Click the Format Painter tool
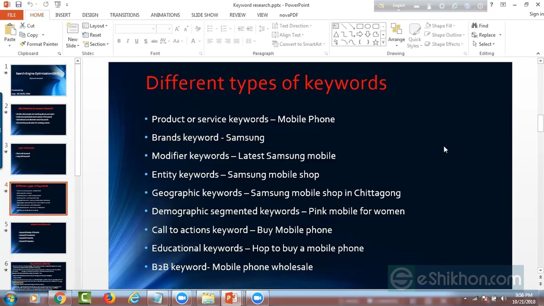544x306 pixels. 39,44
